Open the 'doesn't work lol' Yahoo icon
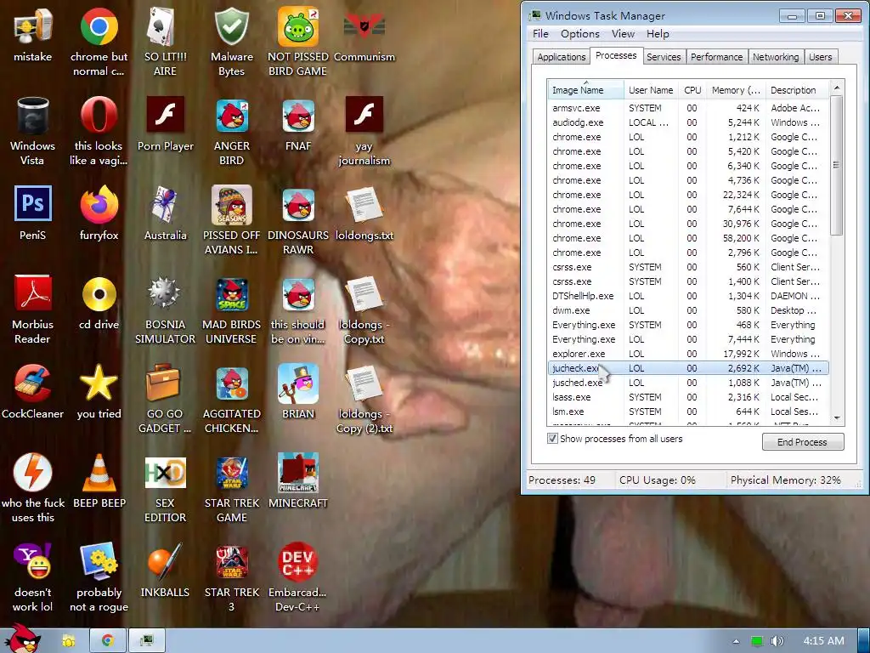 [x=32, y=578]
